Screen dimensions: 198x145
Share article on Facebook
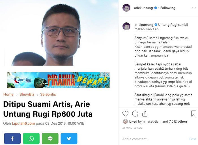coord(12,138)
